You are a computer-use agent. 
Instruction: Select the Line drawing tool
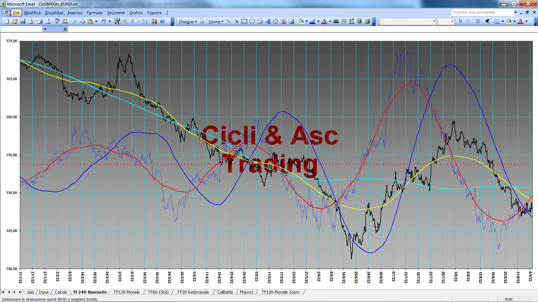228,21
